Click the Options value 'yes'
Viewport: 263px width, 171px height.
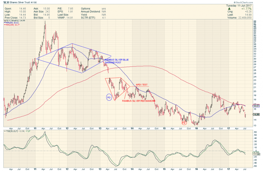tap(104, 9)
